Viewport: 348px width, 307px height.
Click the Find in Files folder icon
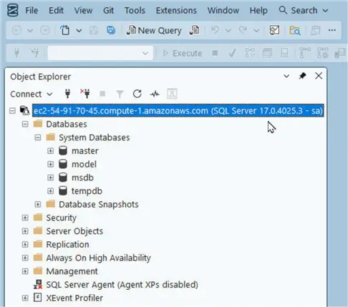pos(295,31)
